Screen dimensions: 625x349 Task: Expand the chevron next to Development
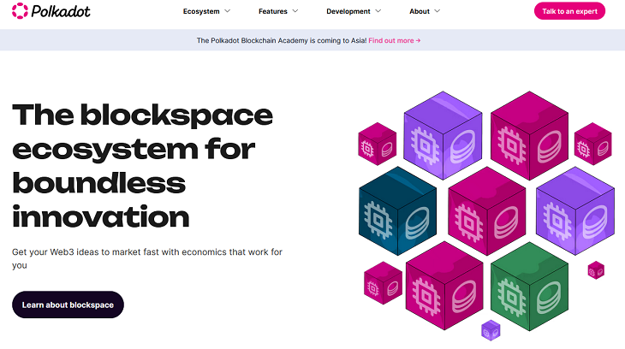378,11
